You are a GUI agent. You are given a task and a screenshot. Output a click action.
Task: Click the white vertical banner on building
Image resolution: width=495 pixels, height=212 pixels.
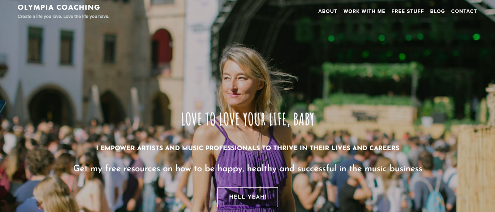click(x=198, y=56)
